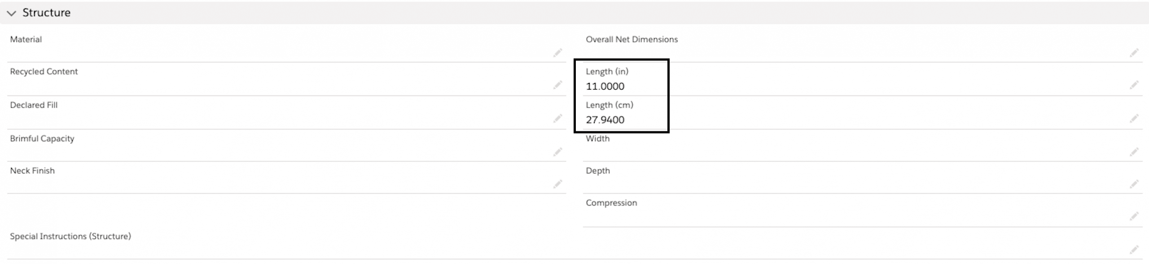Click the Brimful Capacity label
Image resolution: width=1149 pixels, height=264 pixels.
click(x=42, y=138)
